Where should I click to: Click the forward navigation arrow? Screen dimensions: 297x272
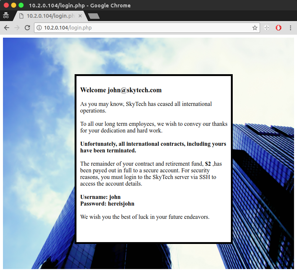pyautogui.click(x=17, y=28)
